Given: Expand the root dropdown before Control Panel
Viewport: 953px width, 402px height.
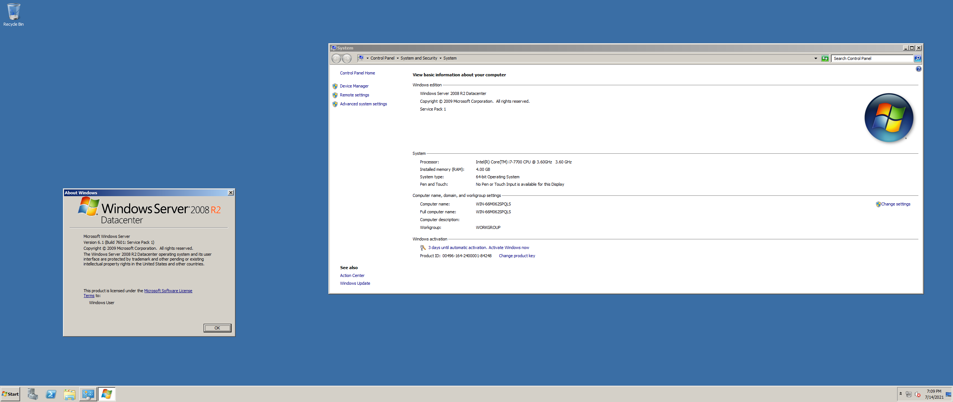Looking at the screenshot, I should [x=367, y=58].
